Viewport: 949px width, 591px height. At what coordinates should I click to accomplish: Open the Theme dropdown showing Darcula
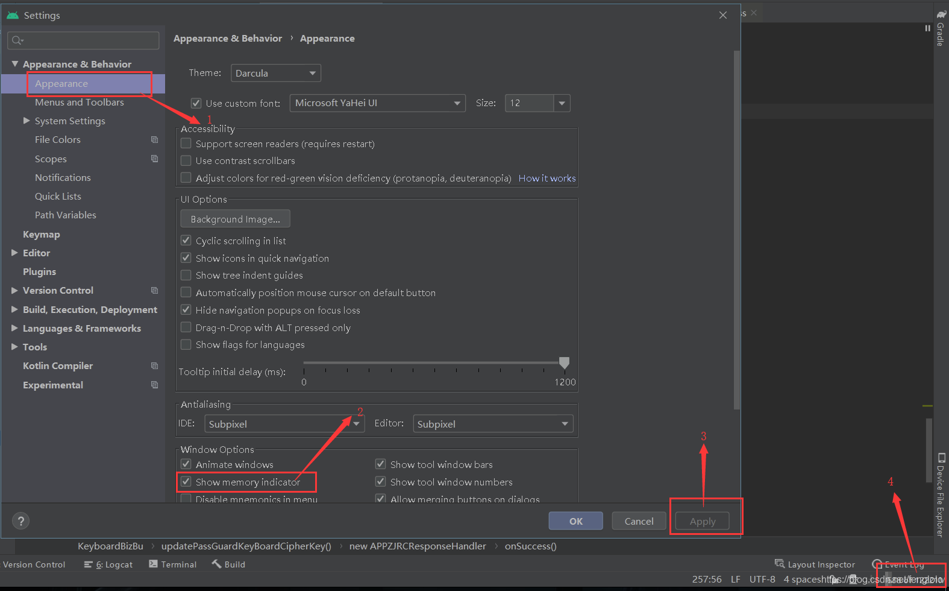[275, 73]
